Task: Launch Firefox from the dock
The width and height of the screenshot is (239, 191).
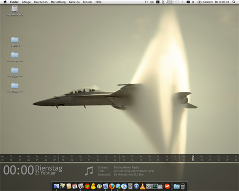Action: (x=112, y=187)
